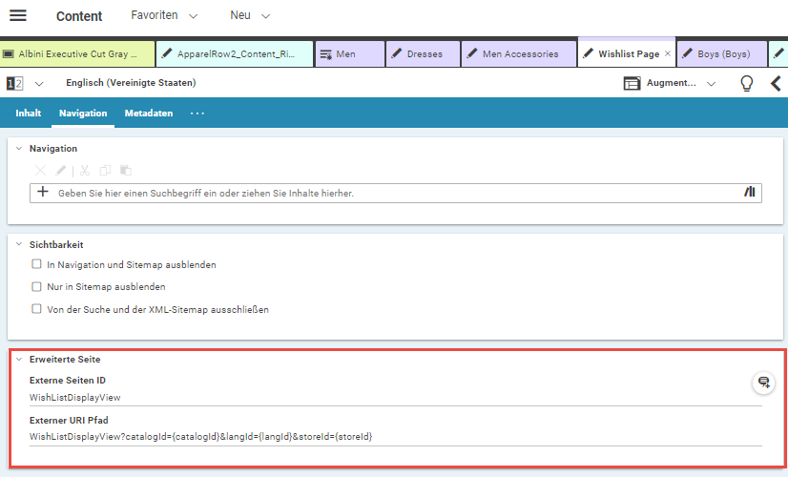
Task: Open the Neu dropdown menu
Action: (250, 16)
